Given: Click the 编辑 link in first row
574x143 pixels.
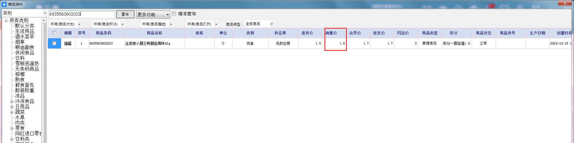Looking at the screenshot, I should click(68, 43).
